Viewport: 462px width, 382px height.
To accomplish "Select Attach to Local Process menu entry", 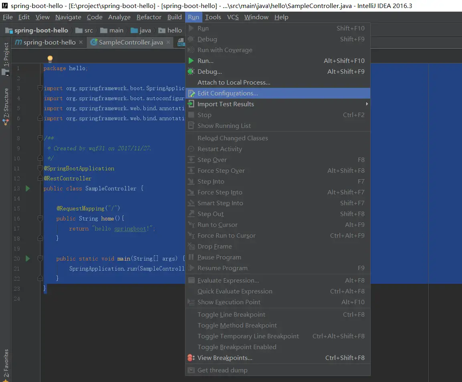I will pyautogui.click(x=234, y=83).
